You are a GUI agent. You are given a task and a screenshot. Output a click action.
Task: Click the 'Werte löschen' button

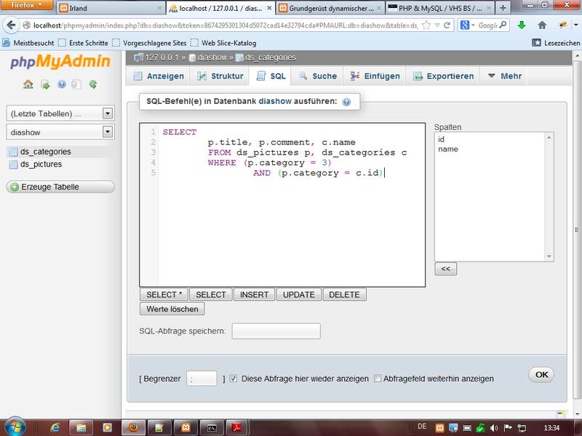point(172,309)
